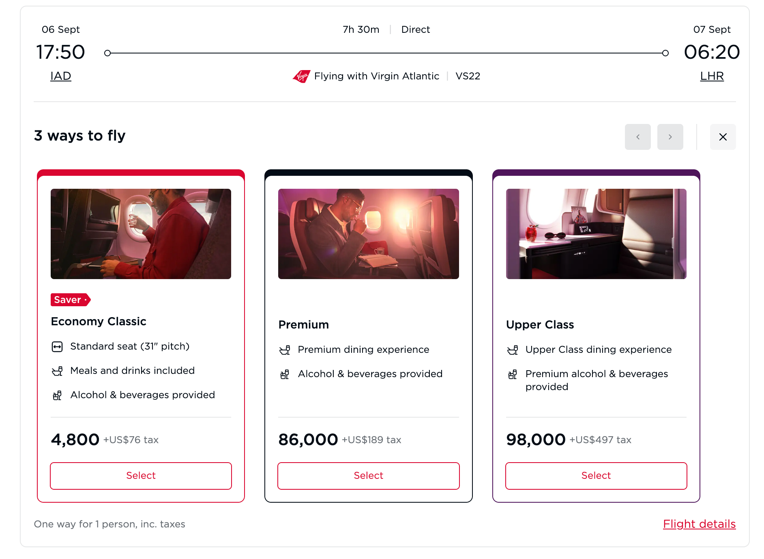Click the standard seat pitch icon
Image resolution: width=764 pixels, height=559 pixels.
[57, 347]
